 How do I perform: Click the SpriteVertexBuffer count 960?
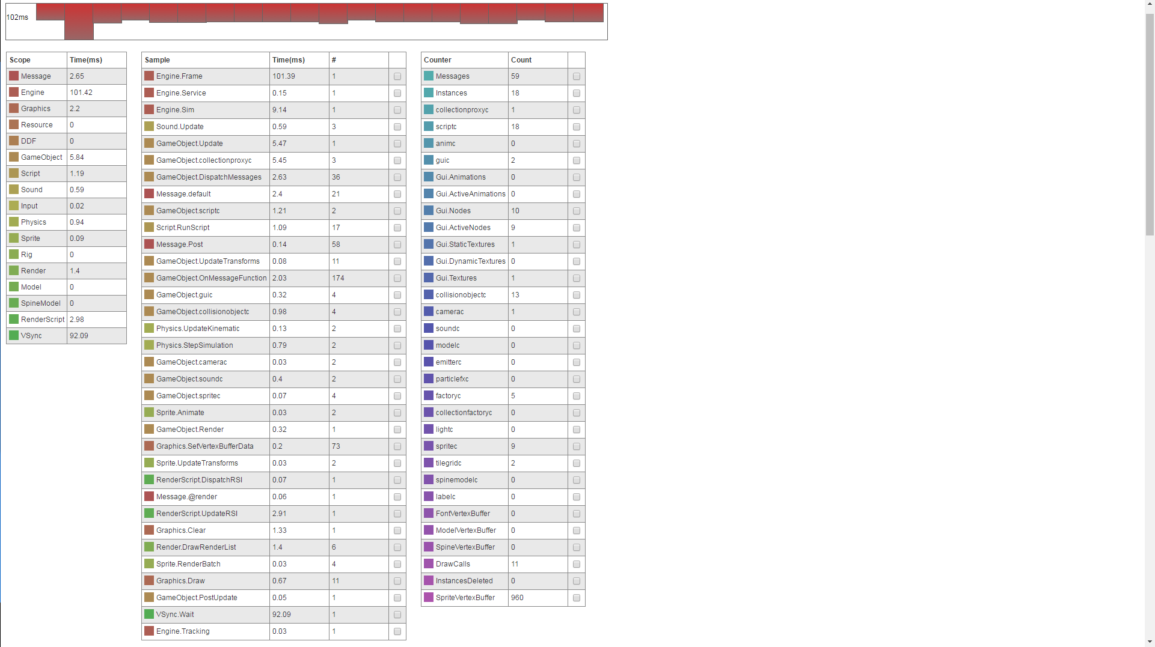pos(517,598)
